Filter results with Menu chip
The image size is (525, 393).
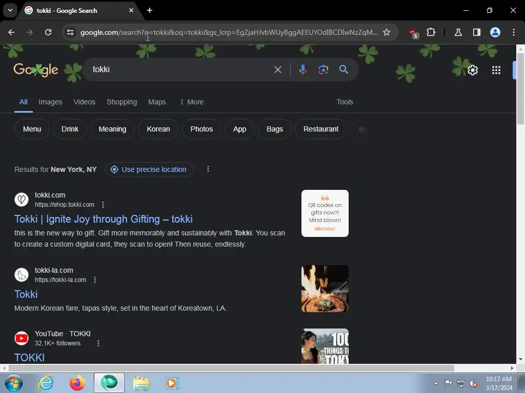[x=32, y=129]
